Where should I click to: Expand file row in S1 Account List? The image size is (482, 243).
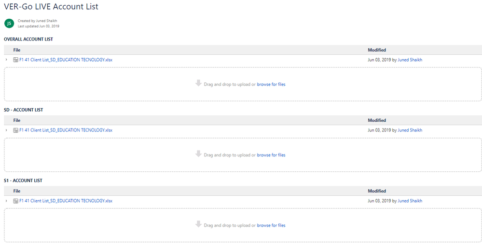click(6, 201)
